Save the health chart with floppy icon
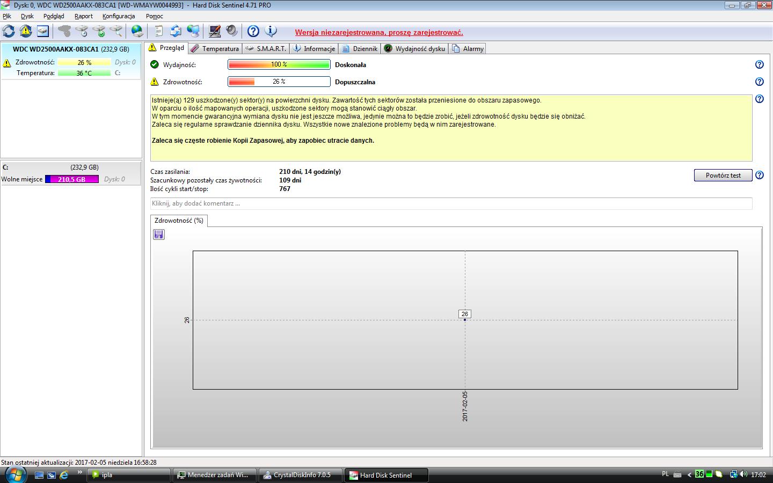This screenshot has width=773, height=483. [x=159, y=235]
